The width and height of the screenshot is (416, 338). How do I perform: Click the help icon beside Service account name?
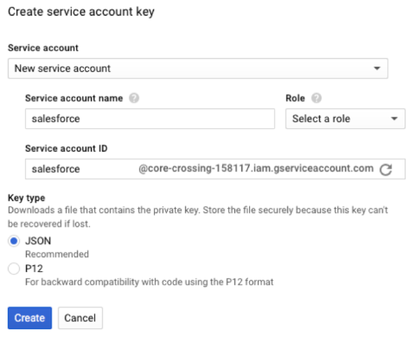click(134, 98)
